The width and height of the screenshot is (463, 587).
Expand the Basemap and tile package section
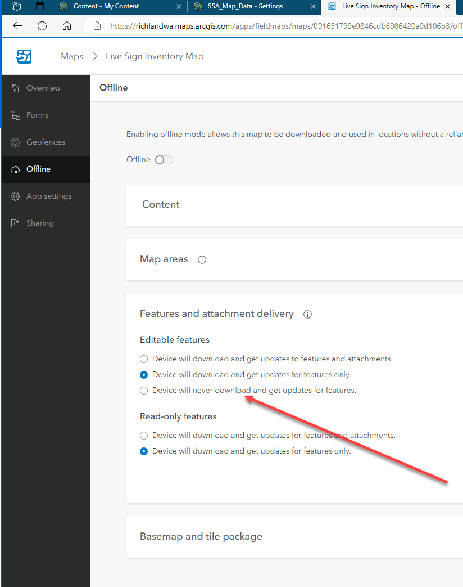coord(201,536)
